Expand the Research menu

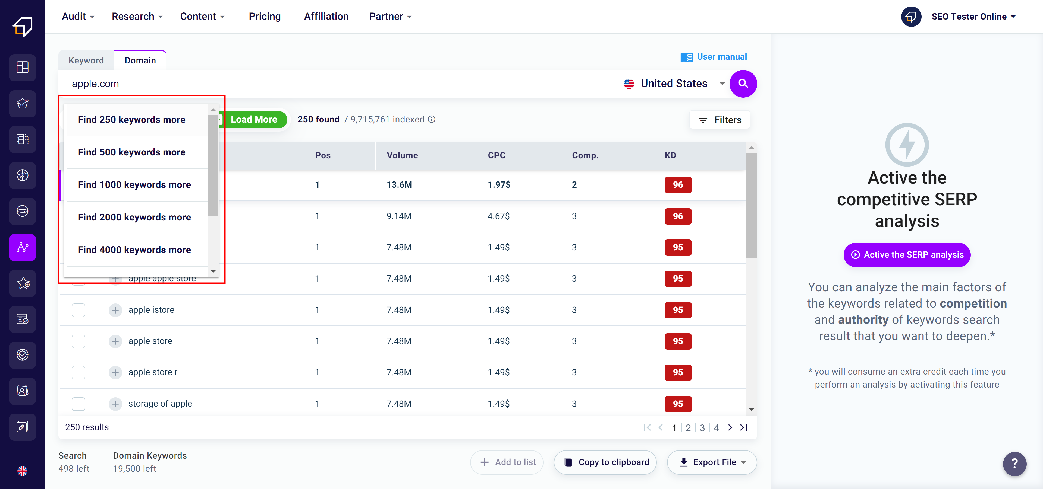click(137, 17)
